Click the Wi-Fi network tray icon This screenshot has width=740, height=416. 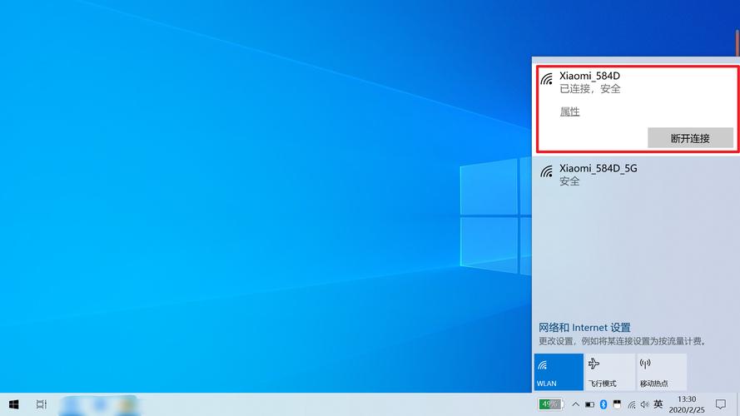[631, 404]
